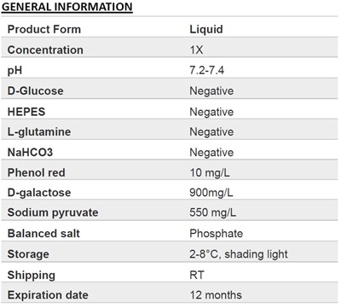Click the 1X concentration value
This screenshot has height=308, width=341.
(196, 49)
